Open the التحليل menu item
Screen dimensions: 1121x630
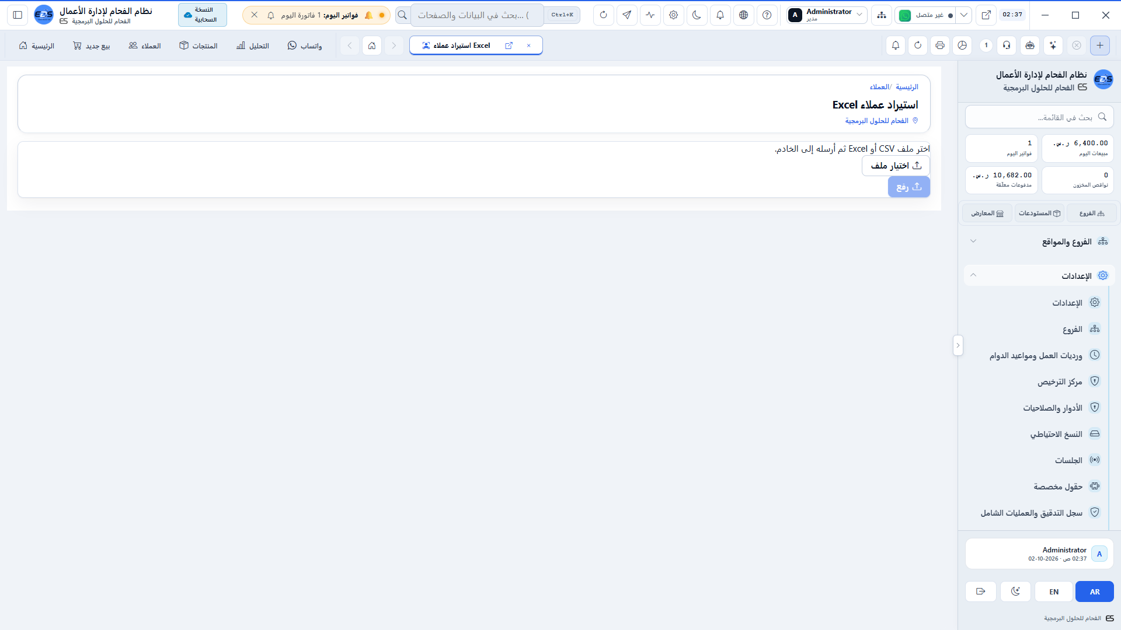tap(253, 45)
